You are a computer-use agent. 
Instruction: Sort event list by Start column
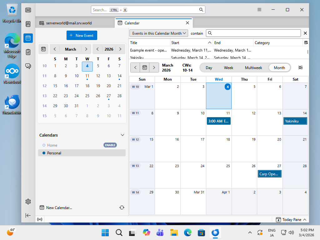191,42
